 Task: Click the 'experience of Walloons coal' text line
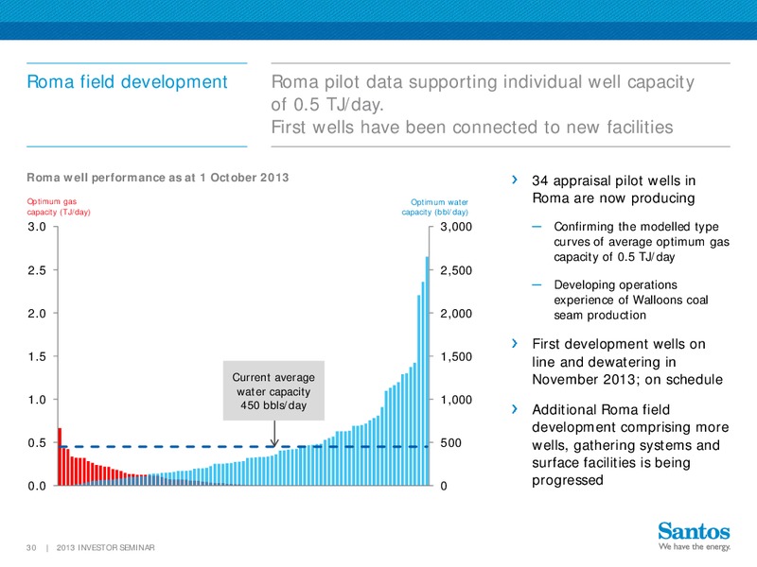point(631,300)
